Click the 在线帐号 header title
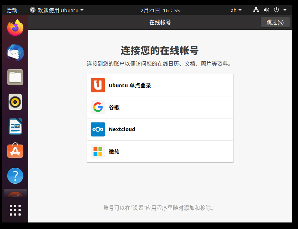 coord(160,22)
